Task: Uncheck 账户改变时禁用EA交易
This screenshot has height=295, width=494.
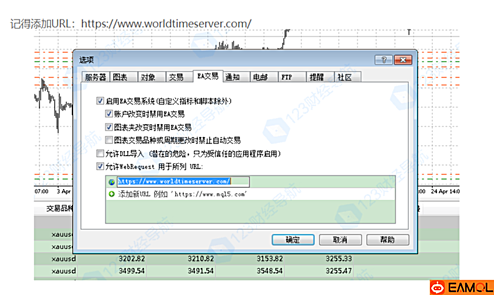Action: click(x=109, y=114)
